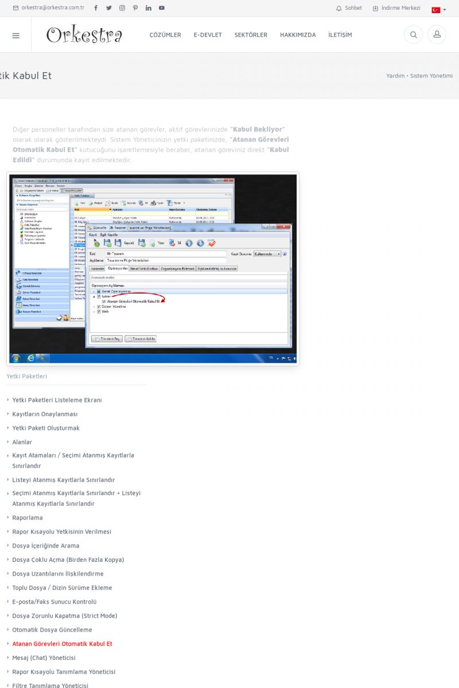459x688 pixels.
Task: Open E-posta/Faks Sunucu Kontrolü
Action: point(55,602)
